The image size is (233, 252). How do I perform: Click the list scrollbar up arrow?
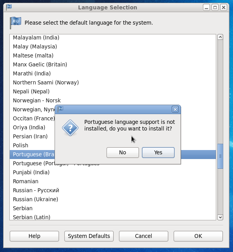coord(220,37)
